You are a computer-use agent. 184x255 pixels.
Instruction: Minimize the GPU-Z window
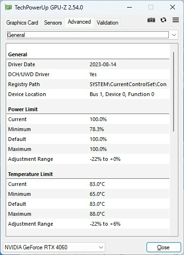[129, 7]
